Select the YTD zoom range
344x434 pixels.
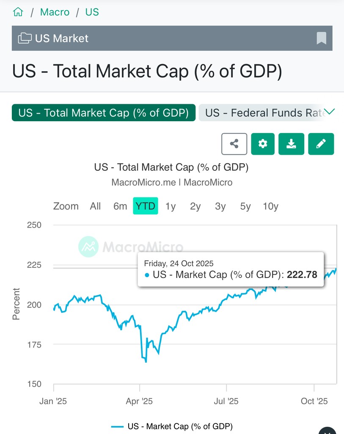click(145, 206)
